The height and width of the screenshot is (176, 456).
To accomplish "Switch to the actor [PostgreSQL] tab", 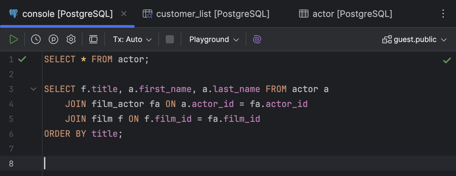I will 346,14.
